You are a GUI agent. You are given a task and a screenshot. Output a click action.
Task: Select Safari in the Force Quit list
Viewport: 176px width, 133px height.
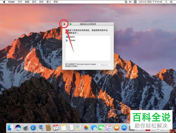click(88, 37)
